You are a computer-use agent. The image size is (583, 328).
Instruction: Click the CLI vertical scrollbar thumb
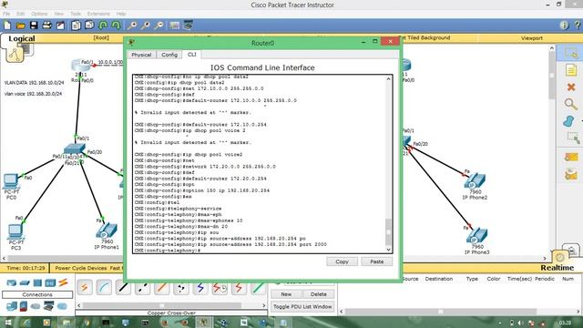point(388,231)
